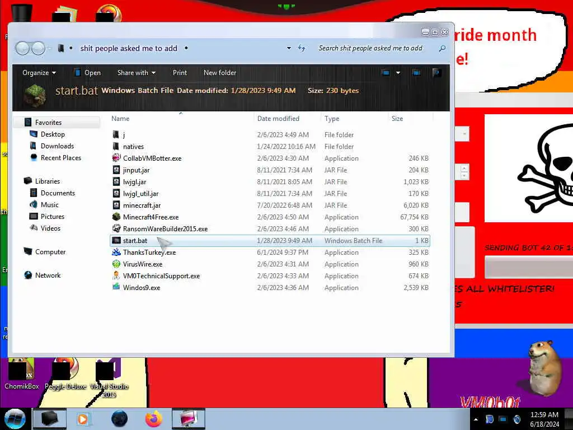Expand the view options dropdown arrow

coord(398,73)
